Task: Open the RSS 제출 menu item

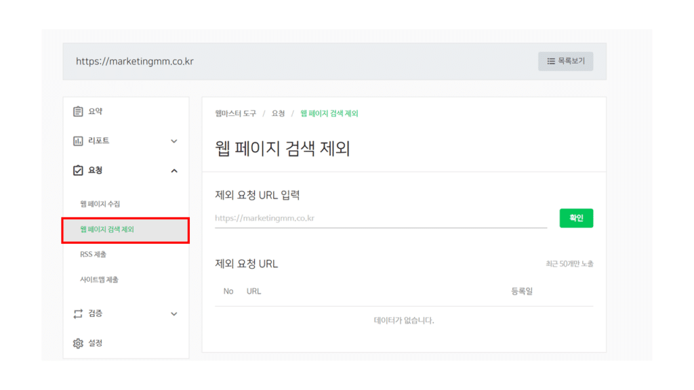Action: tap(93, 255)
